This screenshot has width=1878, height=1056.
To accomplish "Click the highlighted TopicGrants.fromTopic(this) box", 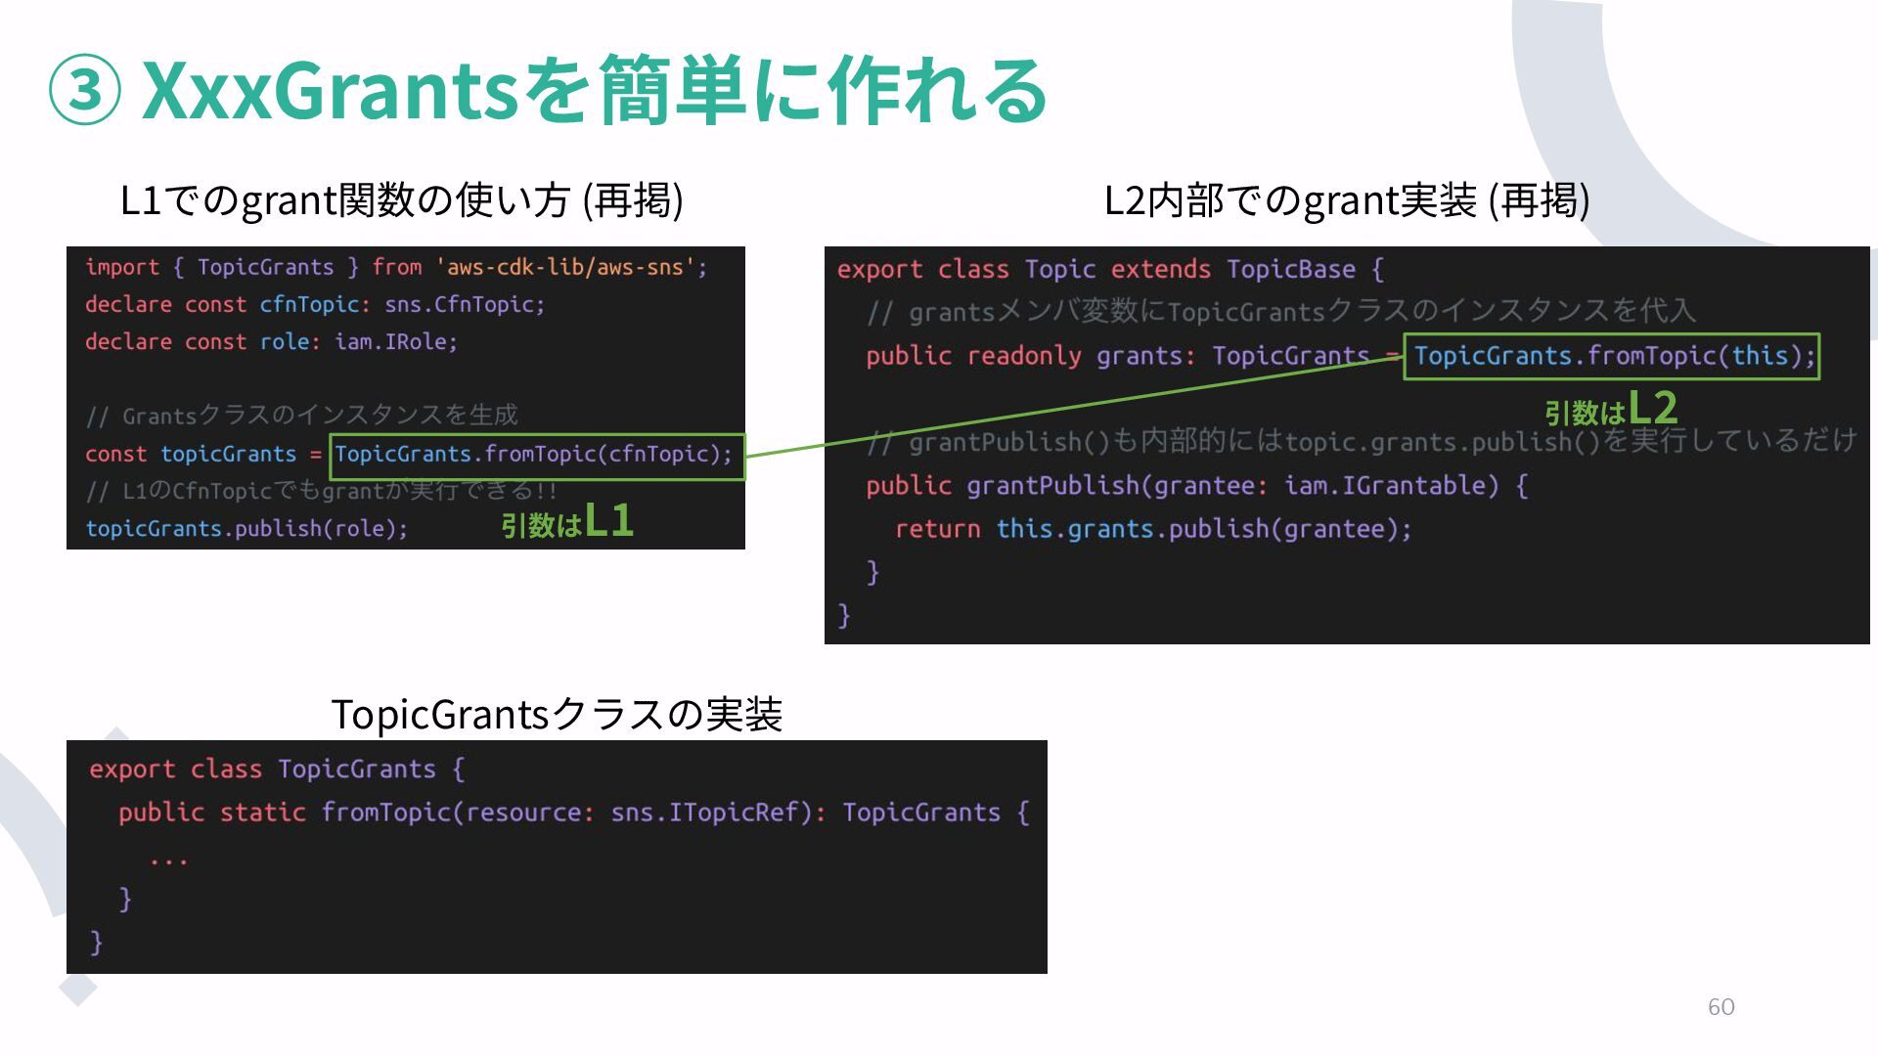I will click(1611, 356).
